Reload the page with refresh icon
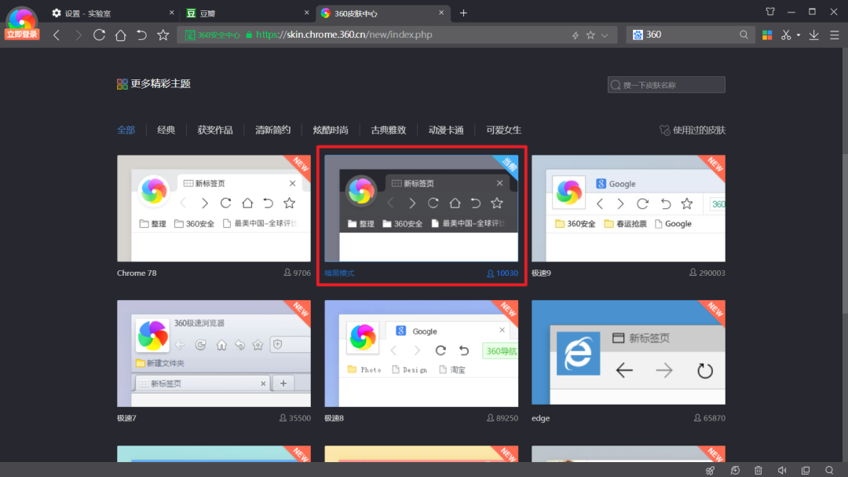Image resolution: width=848 pixels, height=477 pixels. [x=99, y=35]
